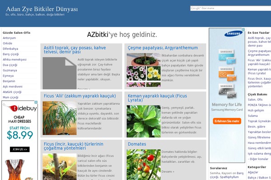Screen dimensions: 271x180
Task: Click the Ficus propagation trunk photo
Action: point(60,167)
